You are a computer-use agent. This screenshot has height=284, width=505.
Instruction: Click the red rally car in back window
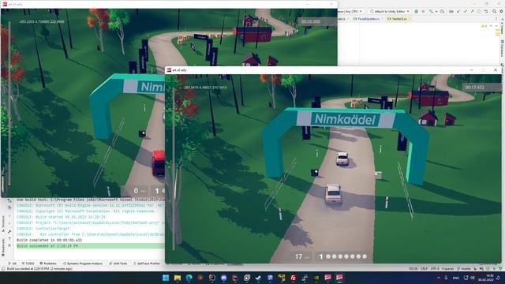(x=158, y=163)
